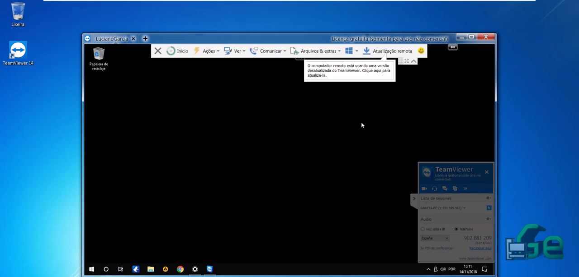Click the smiley feedback icon
This screenshot has width=579, height=277.
[421, 51]
